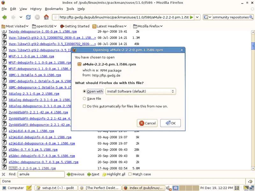Open the Help menu
This screenshot has width=255, height=191.
click(x=81, y=9)
